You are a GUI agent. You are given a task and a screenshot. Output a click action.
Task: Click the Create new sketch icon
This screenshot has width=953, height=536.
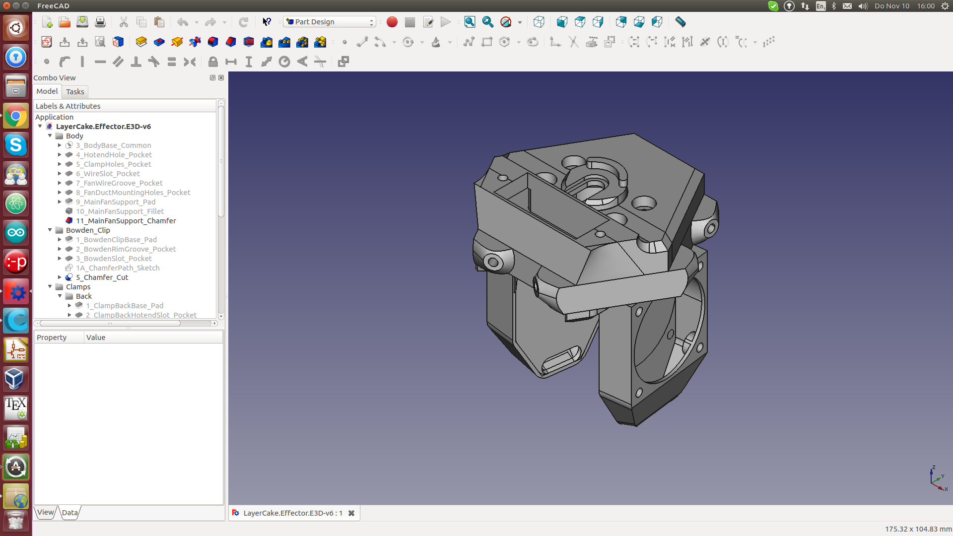47,42
